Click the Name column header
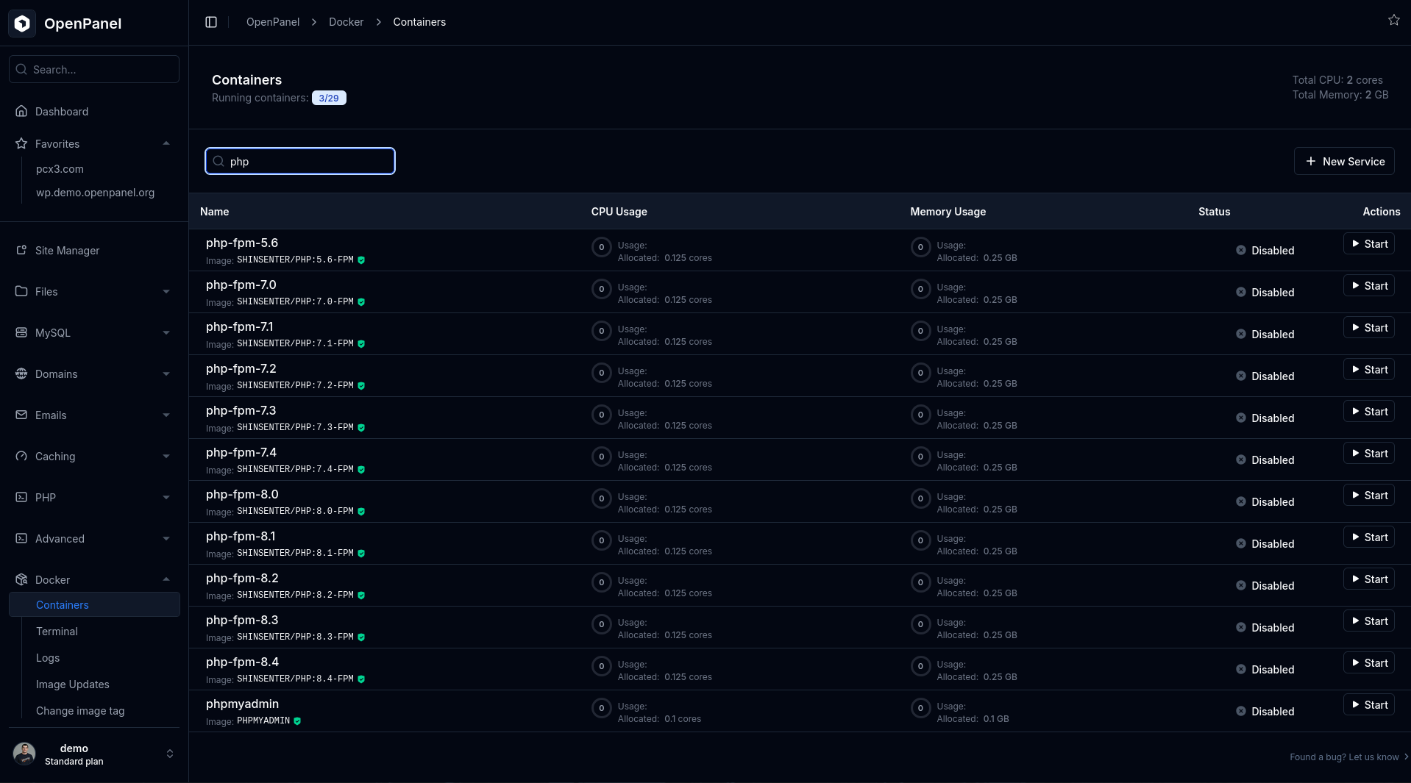The width and height of the screenshot is (1411, 783). 214,212
